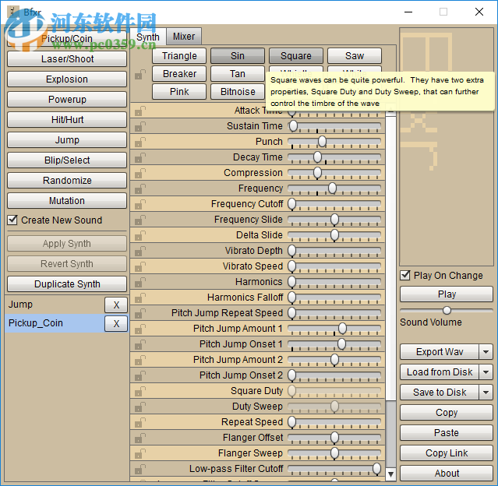Viewport: 498px width, 486px height.
Task: Uncheck Create New Sound checkbox
Action: pyautogui.click(x=12, y=220)
